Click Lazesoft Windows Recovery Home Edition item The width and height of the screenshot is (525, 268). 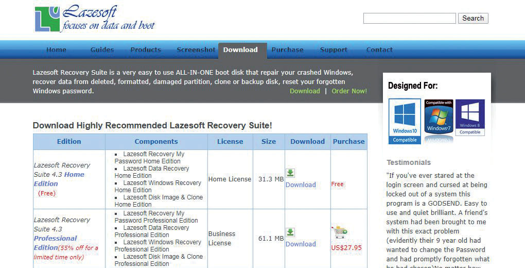[x=158, y=186]
